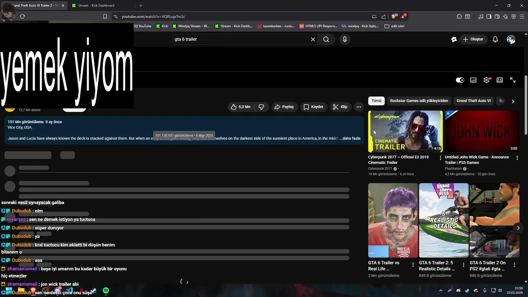
Task: Open the HTML5 UP! Respons... bookmark
Action: (318, 26)
